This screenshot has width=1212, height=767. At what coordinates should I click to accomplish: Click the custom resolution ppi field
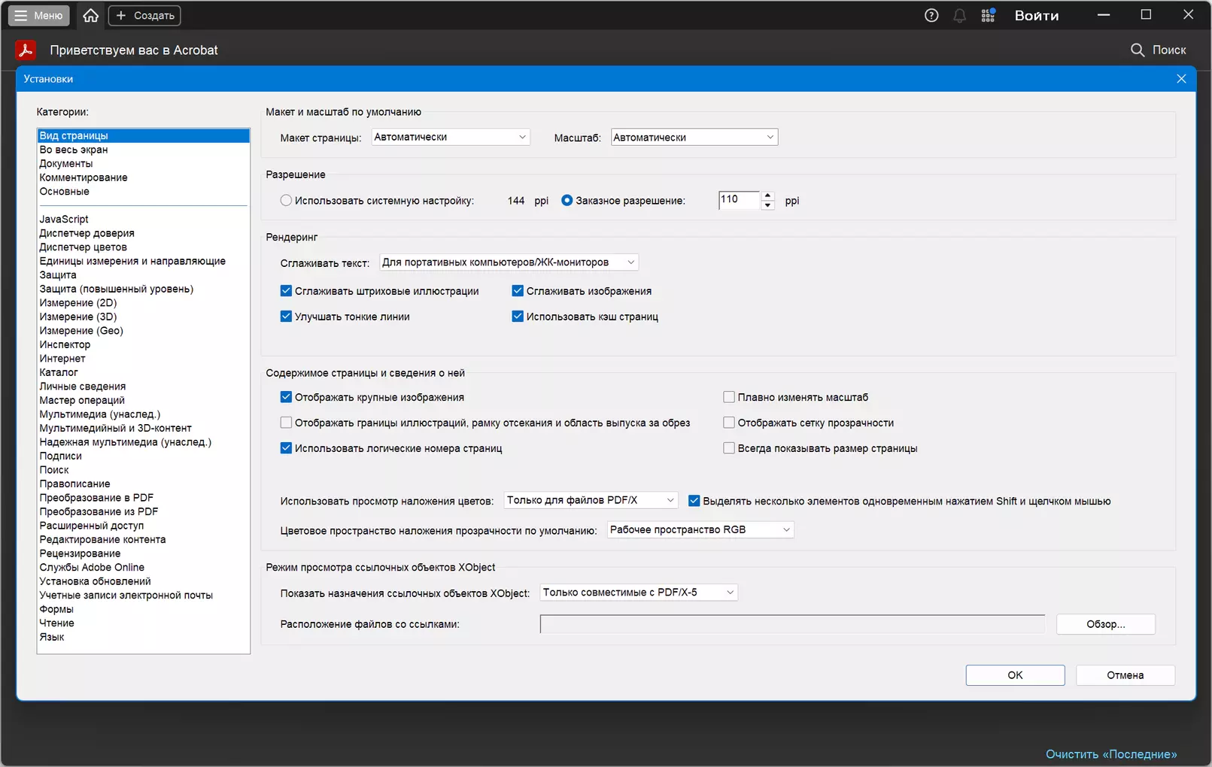[739, 200]
